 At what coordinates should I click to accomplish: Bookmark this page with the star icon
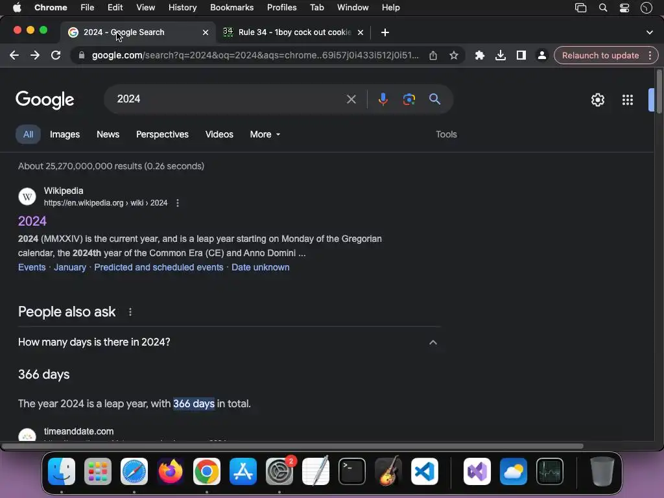pyautogui.click(x=453, y=56)
